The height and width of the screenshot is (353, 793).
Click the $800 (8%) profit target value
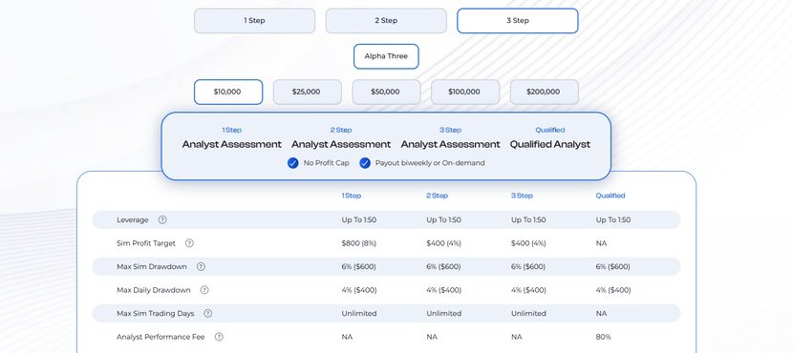359,243
